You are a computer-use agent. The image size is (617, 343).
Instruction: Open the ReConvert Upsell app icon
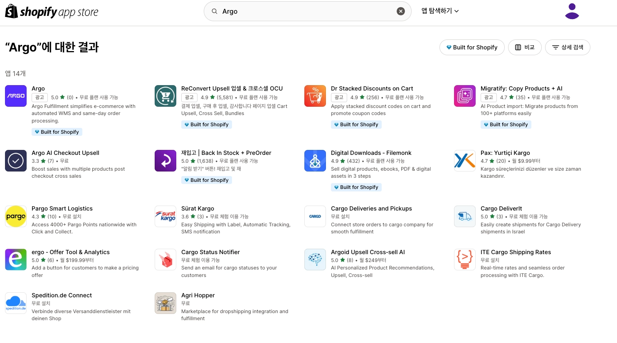pyautogui.click(x=165, y=96)
